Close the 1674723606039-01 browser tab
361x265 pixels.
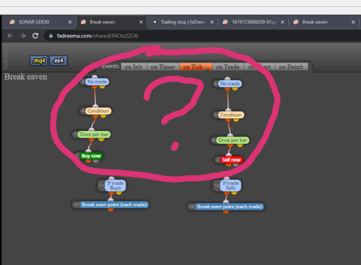(x=283, y=22)
